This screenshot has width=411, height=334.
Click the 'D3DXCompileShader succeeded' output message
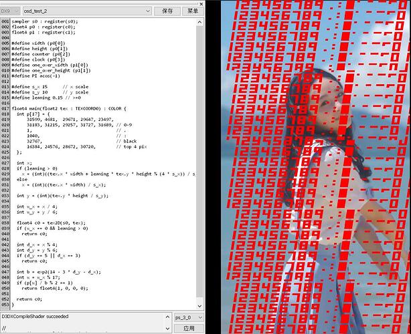40,315
